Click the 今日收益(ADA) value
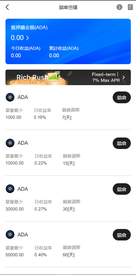Viewport: 136px width, 275px height. 16,56
